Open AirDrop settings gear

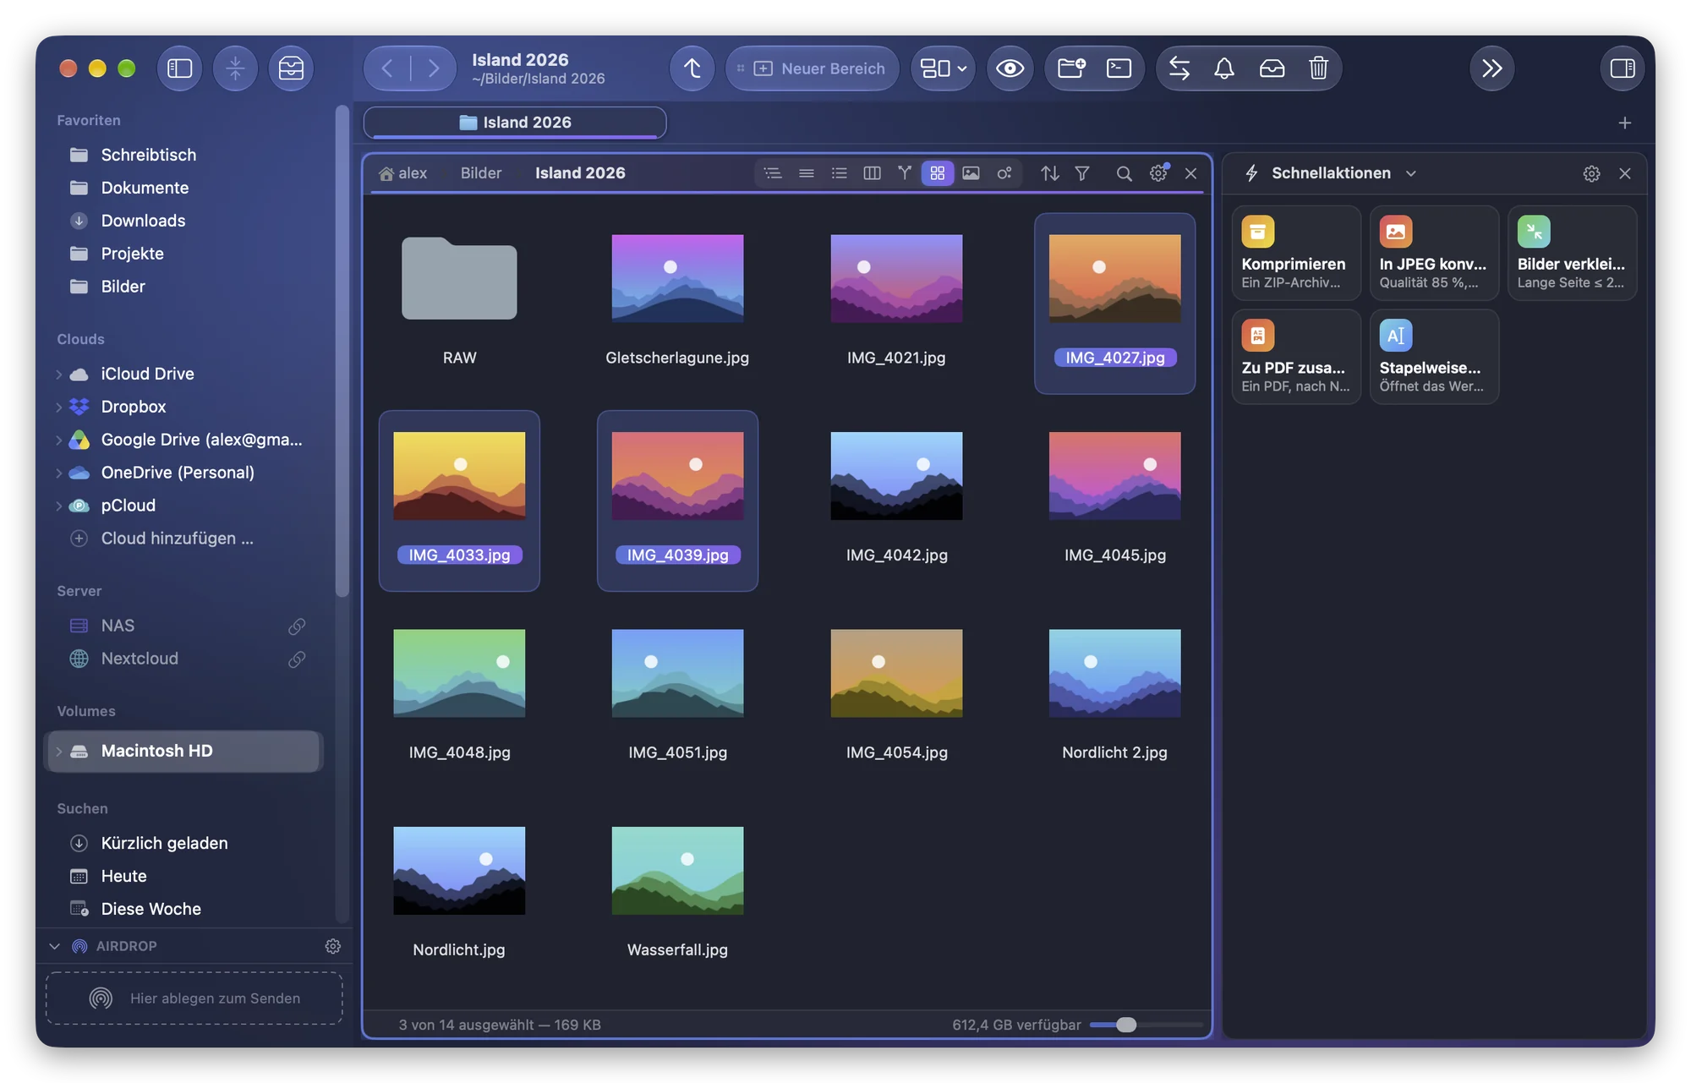[x=333, y=946]
